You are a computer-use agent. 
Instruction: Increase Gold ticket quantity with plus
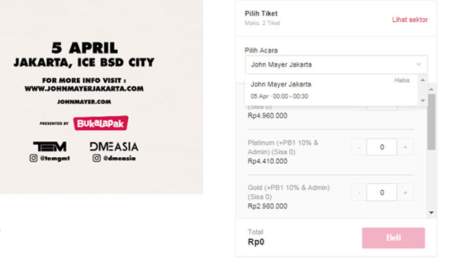[406, 192]
